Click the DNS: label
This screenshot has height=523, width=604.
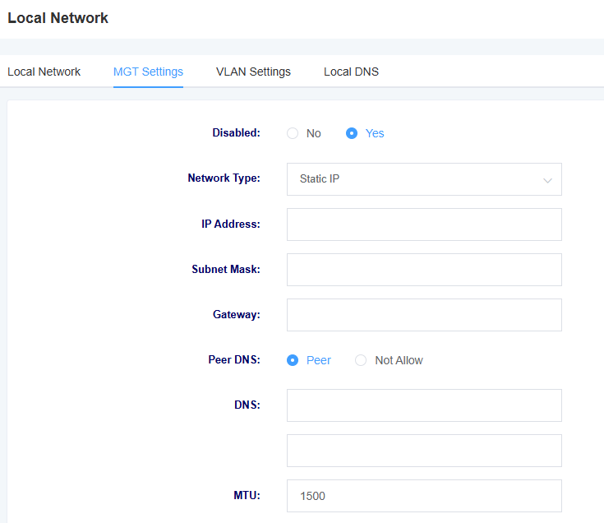pos(247,405)
